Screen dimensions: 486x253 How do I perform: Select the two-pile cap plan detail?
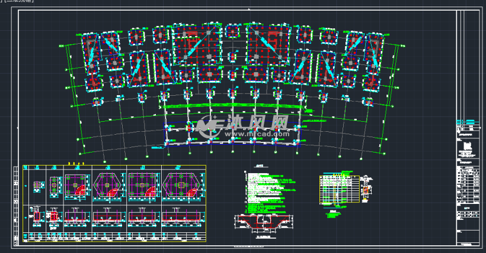pos(55,185)
